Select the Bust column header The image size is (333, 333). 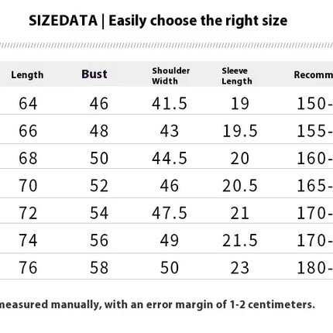point(94,74)
